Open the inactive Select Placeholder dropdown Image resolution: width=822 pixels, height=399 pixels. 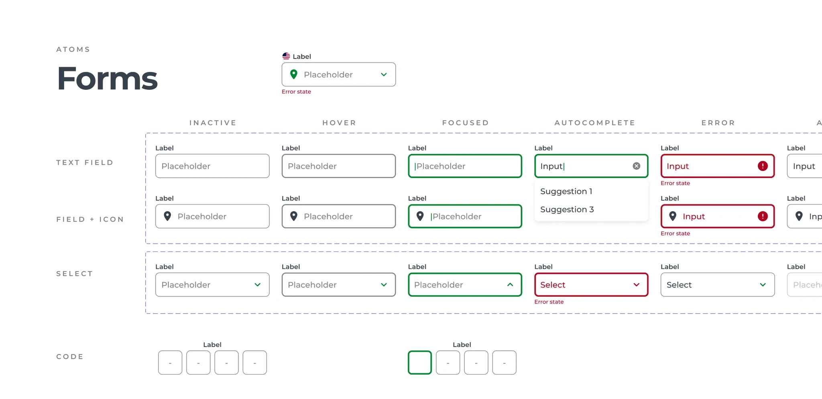[212, 285]
